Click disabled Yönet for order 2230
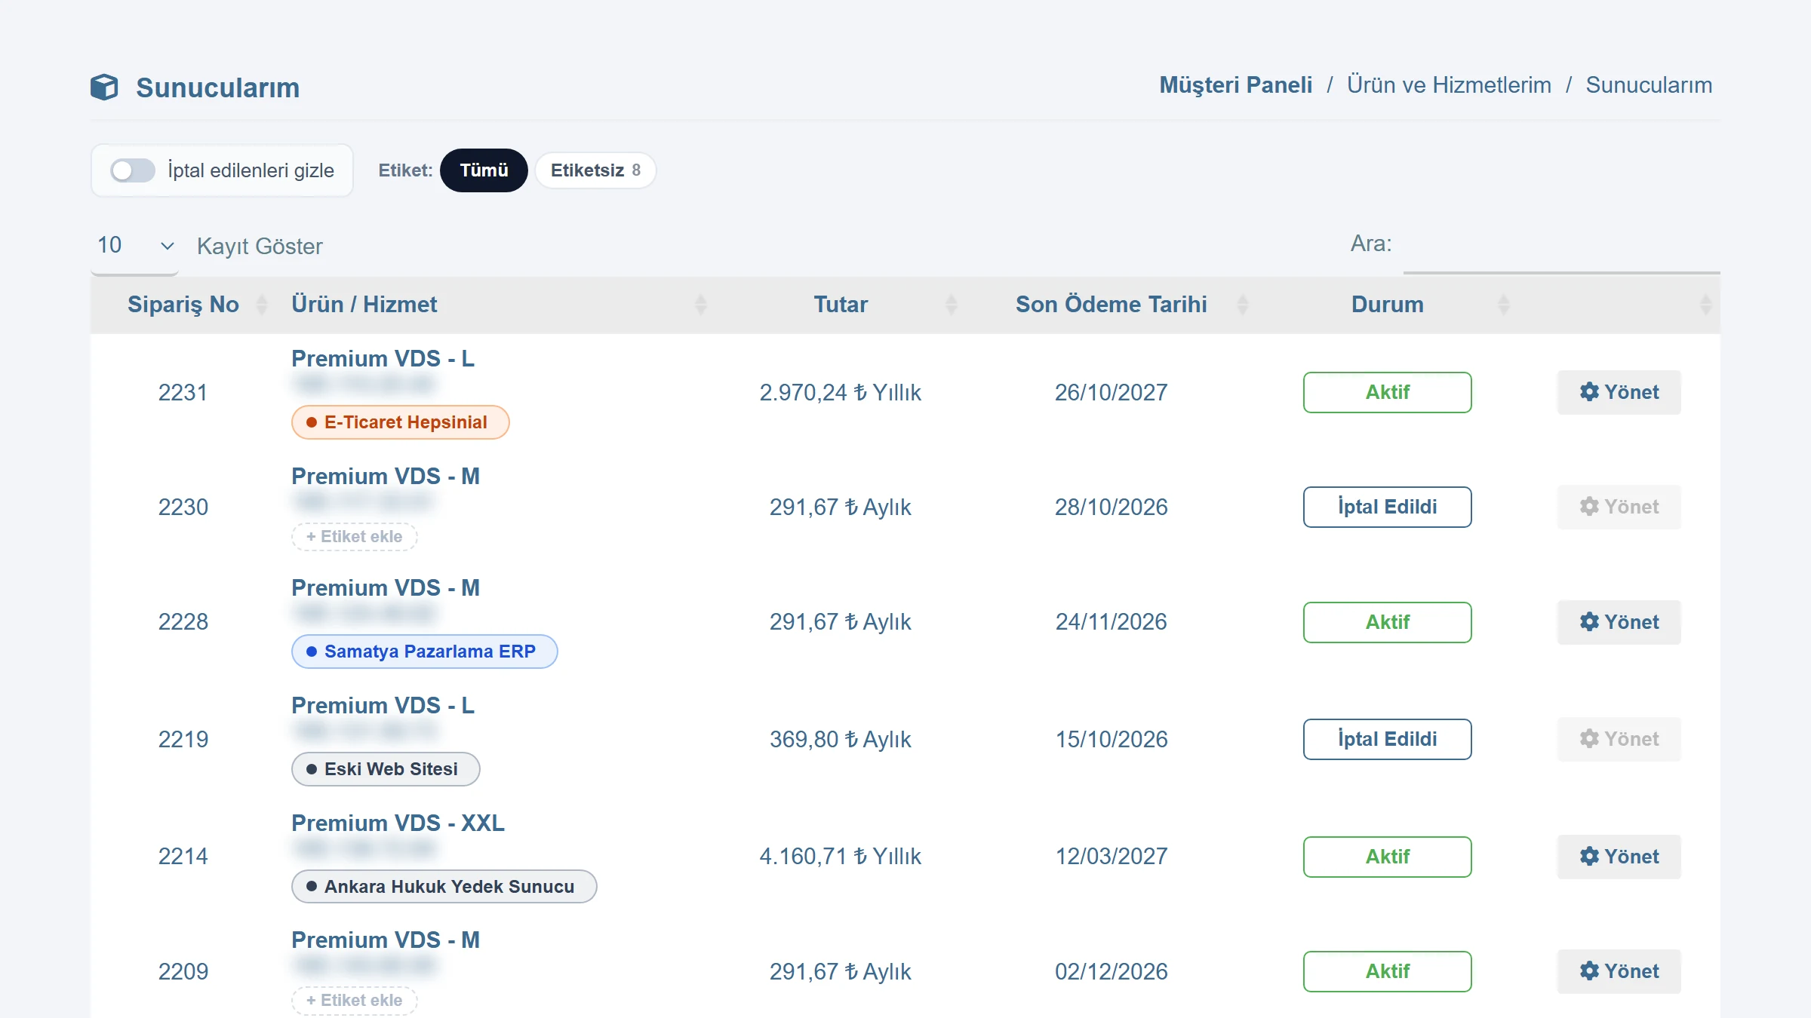This screenshot has width=1811, height=1018. [1619, 507]
